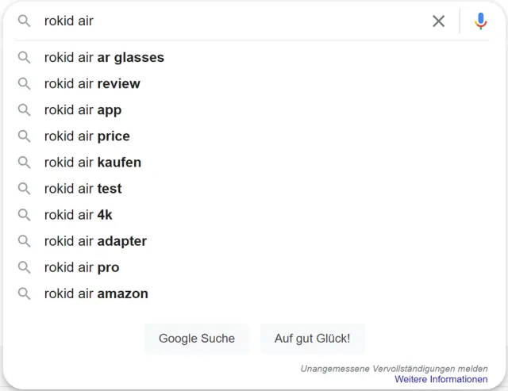The width and height of the screenshot is (508, 391).
Task: Click the magnifier icon in search box
Action: pyautogui.click(x=25, y=21)
